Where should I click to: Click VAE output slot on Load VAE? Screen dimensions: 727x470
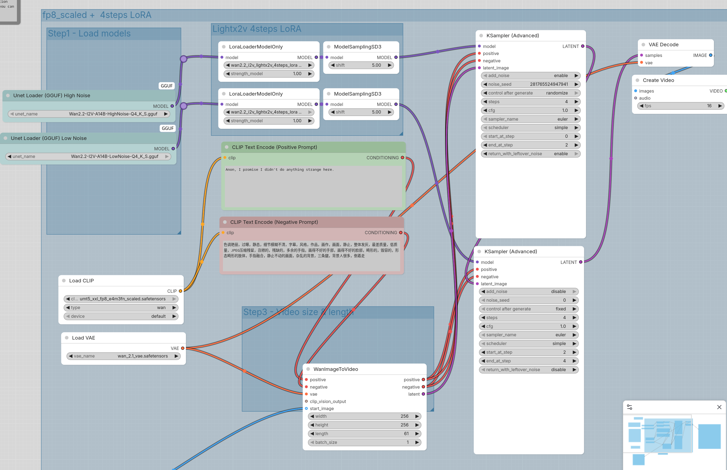click(x=183, y=348)
